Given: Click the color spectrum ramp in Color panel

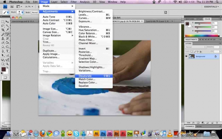Looking at the screenshot, I should point(202,36).
